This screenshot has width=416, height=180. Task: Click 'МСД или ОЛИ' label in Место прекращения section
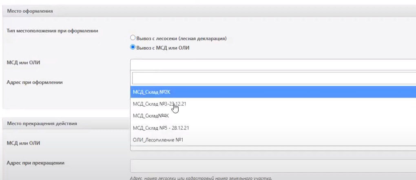tap(23, 143)
